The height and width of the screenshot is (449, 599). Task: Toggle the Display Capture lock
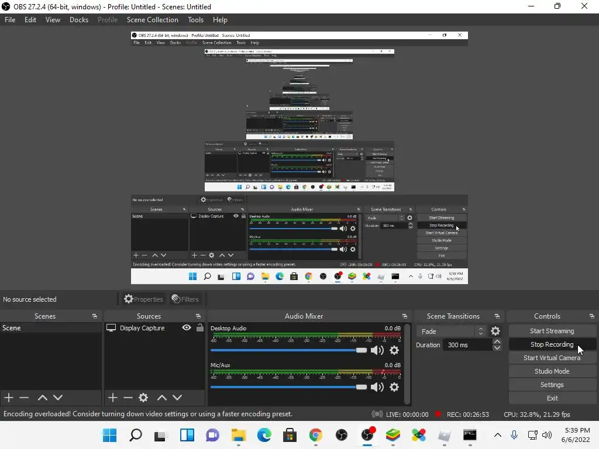pos(200,327)
